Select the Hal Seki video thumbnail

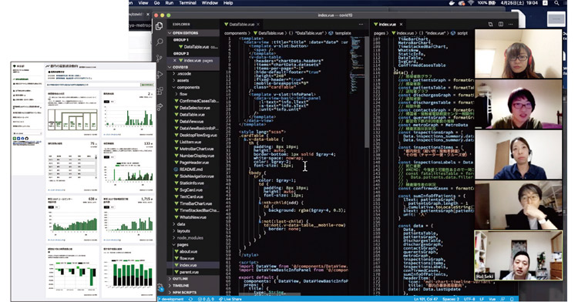pyautogui.click(x=519, y=255)
